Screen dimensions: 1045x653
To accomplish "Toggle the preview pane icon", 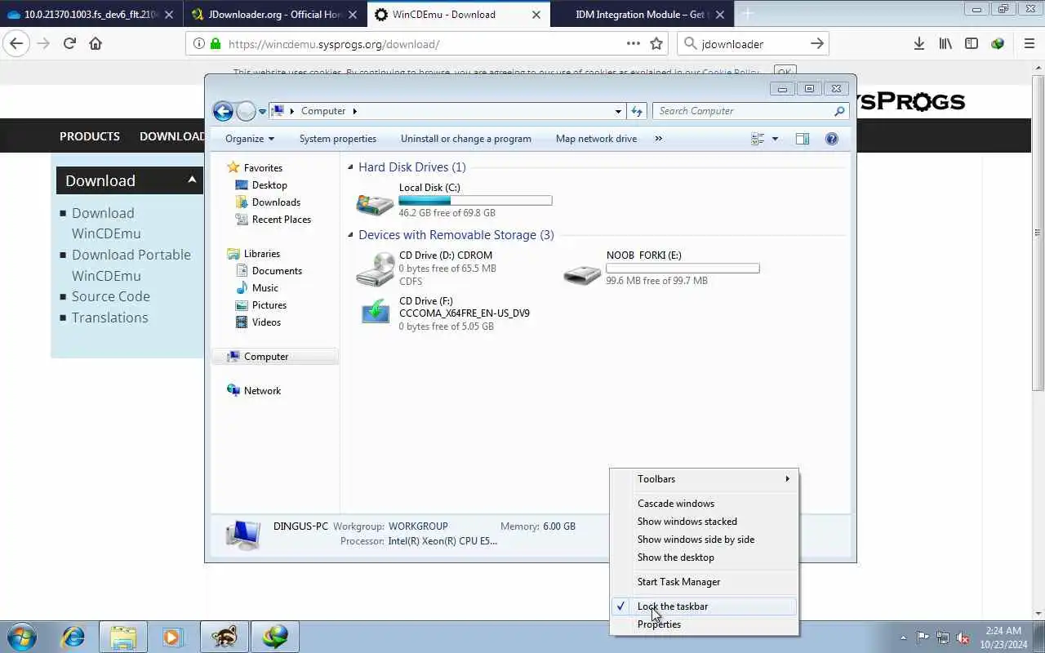I will pyautogui.click(x=803, y=139).
